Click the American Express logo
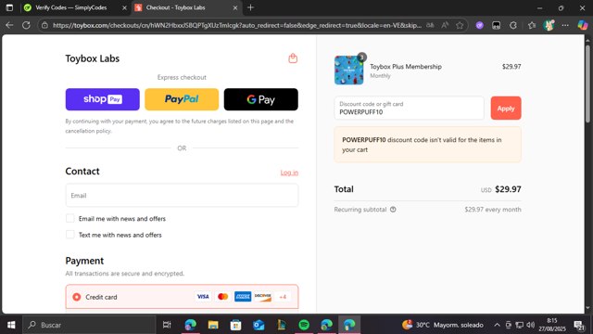The height and width of the screenshot is (334, 593). pos(243,297)
